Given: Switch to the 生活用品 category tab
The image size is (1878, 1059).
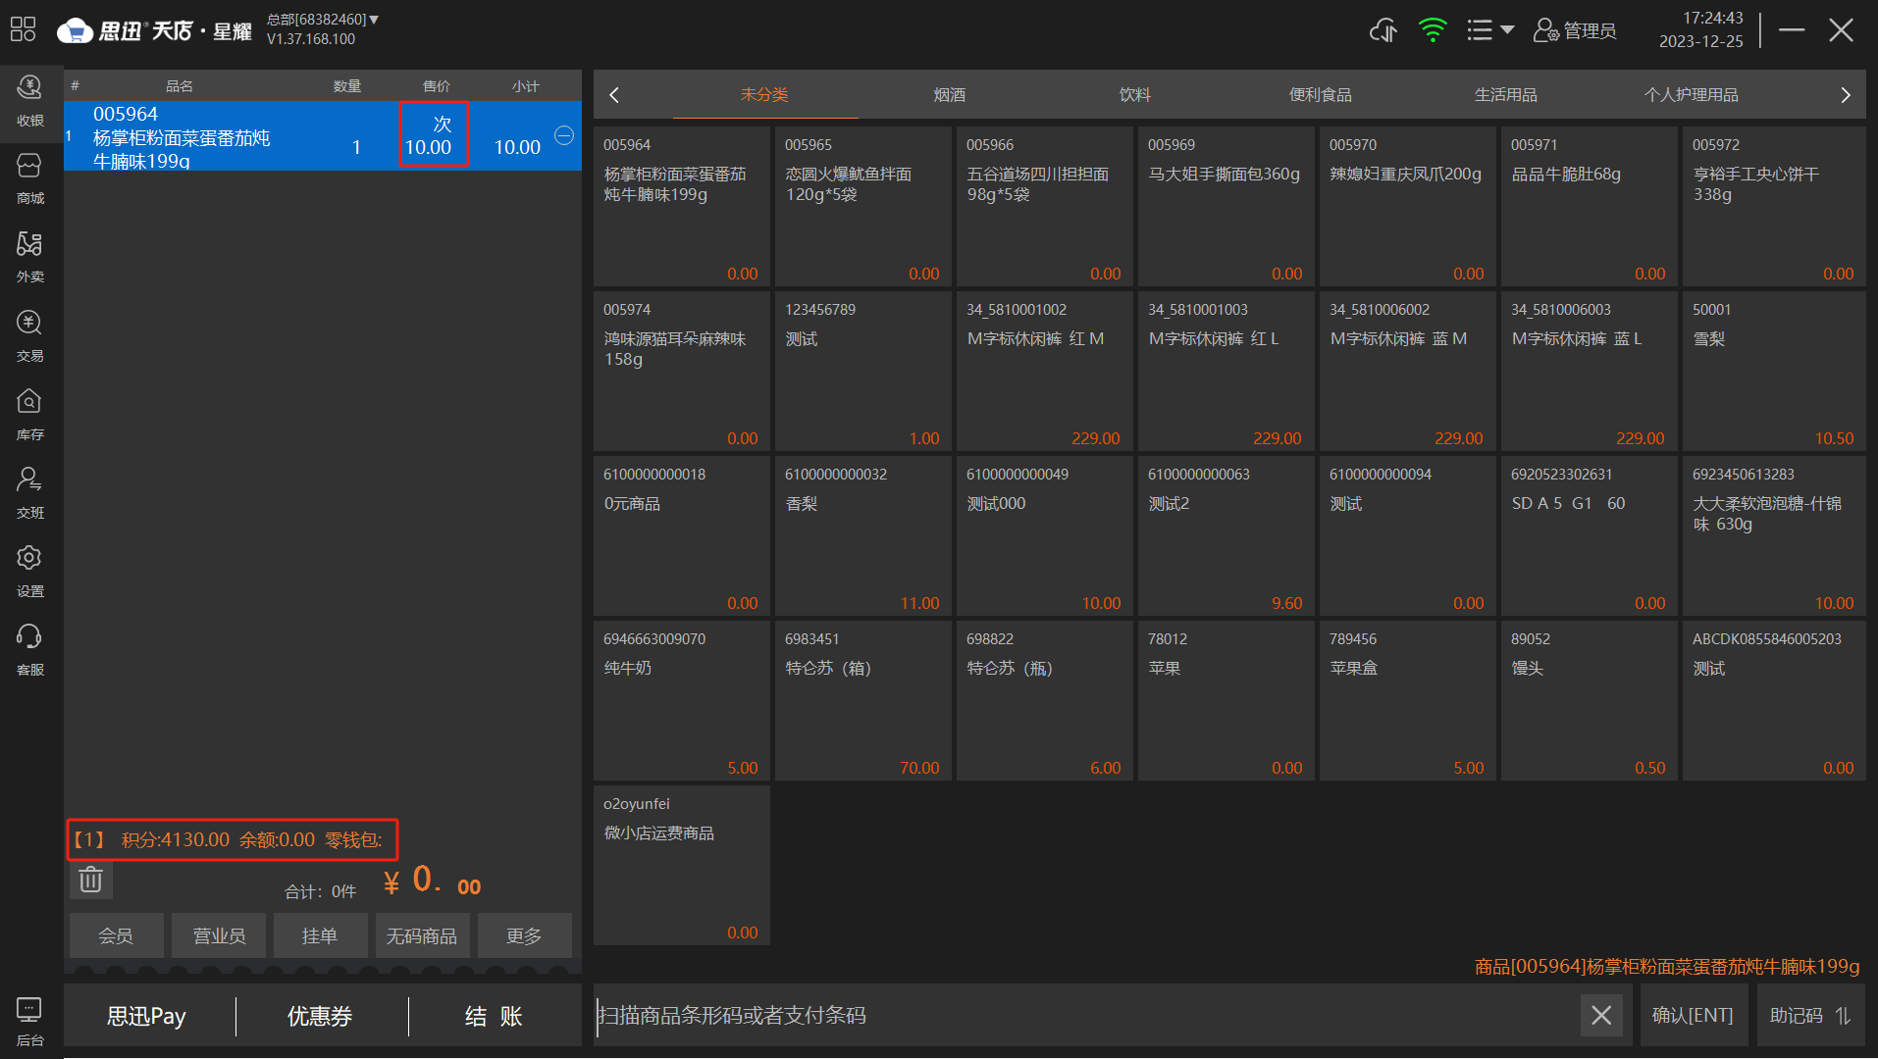Looking at the screenshot, I should coord(1506,95).
